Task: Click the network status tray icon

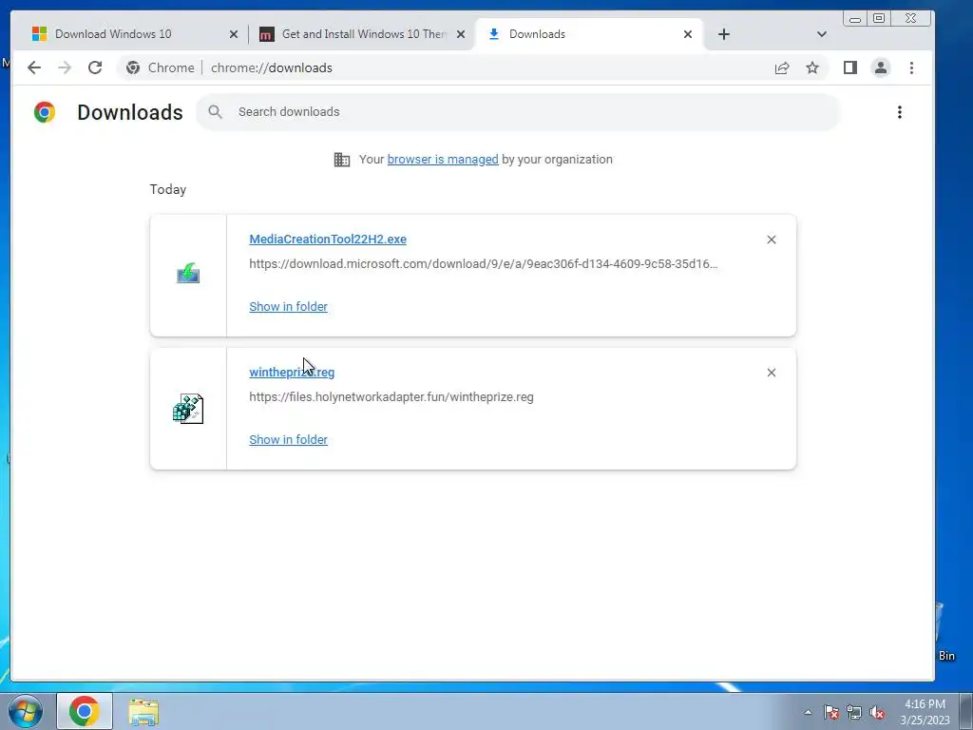Action: click(x=854, y=712)
